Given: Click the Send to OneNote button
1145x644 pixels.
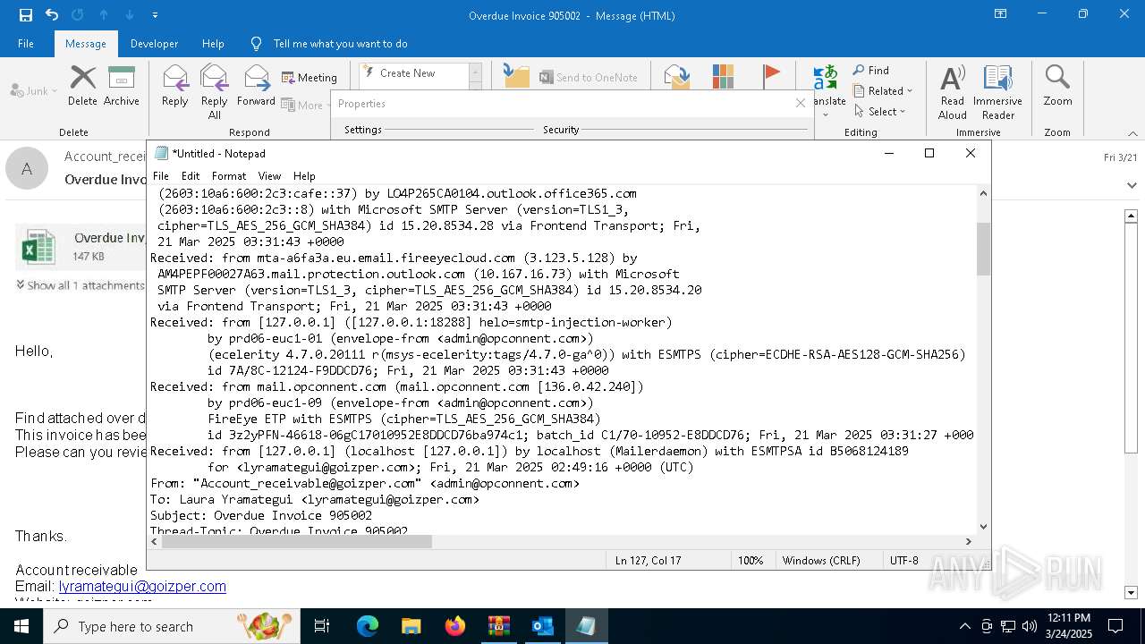Looking at the screenshot, I should point(589,78).
